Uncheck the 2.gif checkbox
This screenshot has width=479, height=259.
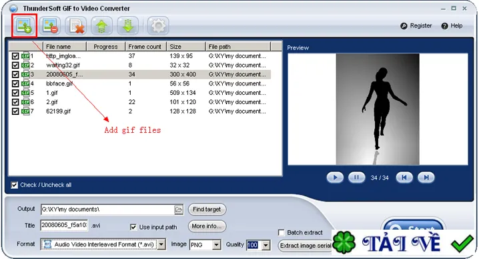tap(15, 102)
